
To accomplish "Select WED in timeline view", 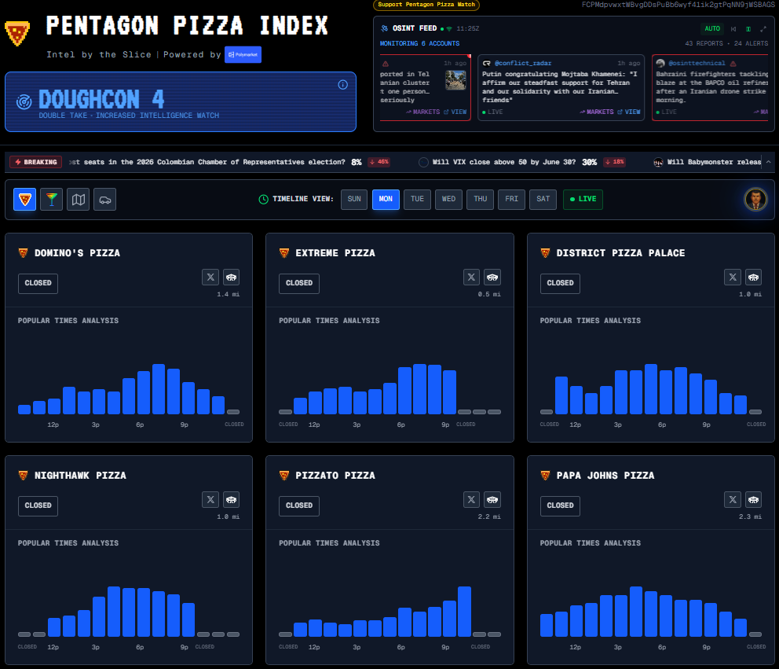I will [448, 199].
